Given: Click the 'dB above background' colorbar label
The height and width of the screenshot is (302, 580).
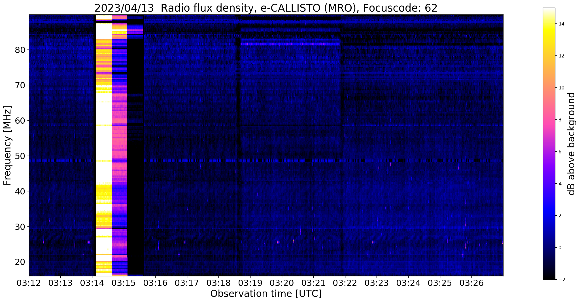Looking at the screenshot, I should [x=571, y=144].
